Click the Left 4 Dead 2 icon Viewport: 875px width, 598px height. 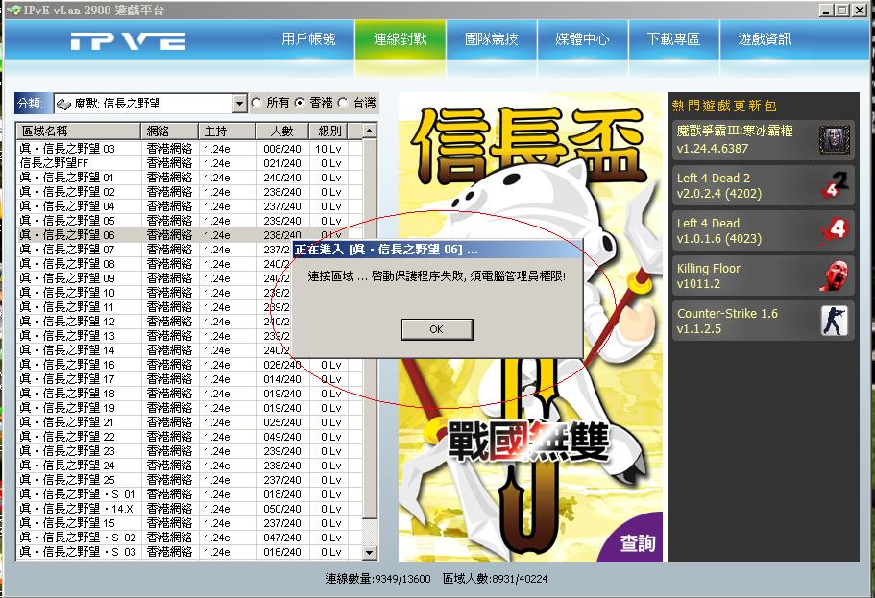pos(835,185)
